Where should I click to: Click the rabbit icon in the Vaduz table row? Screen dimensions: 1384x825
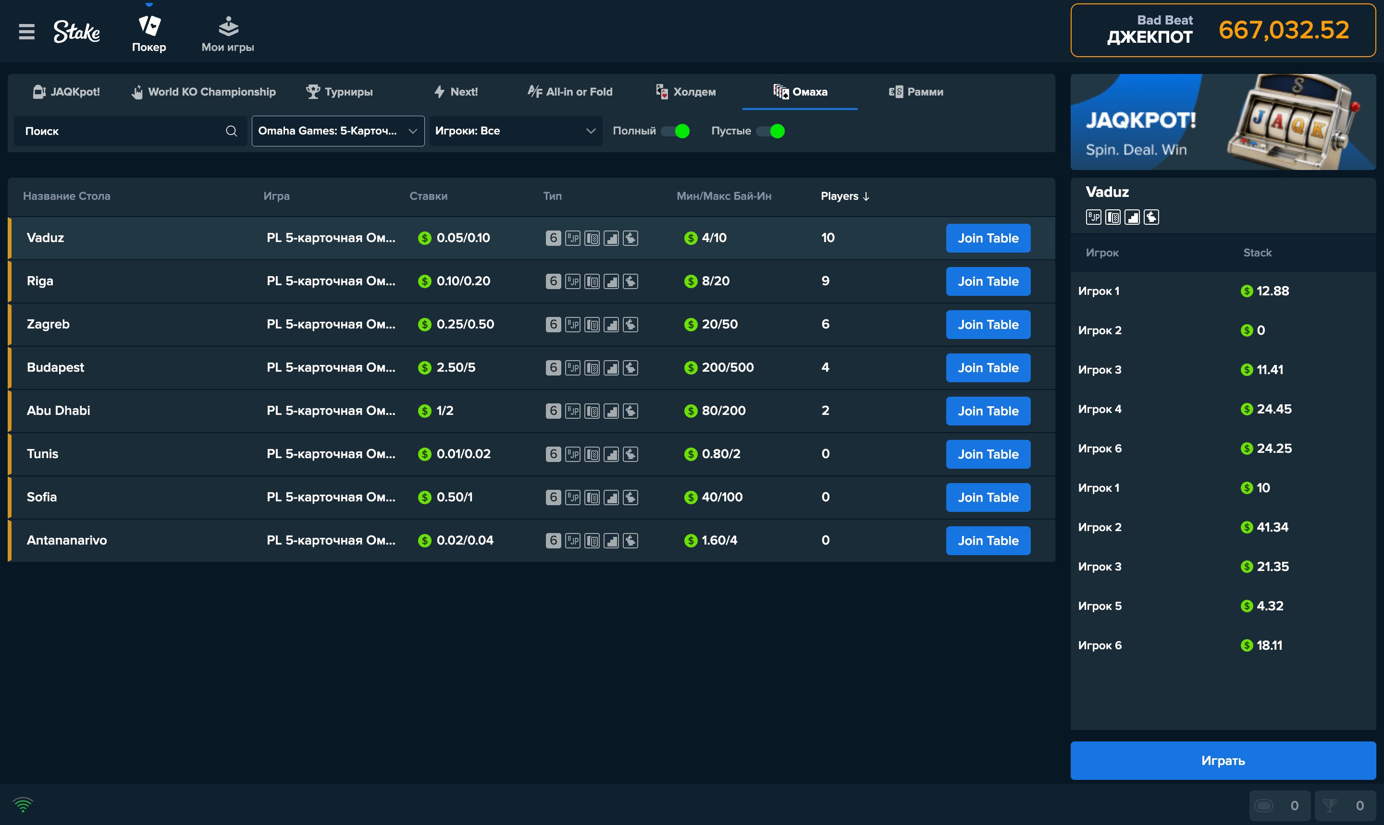pyautogui.click(x=630, y=239)
